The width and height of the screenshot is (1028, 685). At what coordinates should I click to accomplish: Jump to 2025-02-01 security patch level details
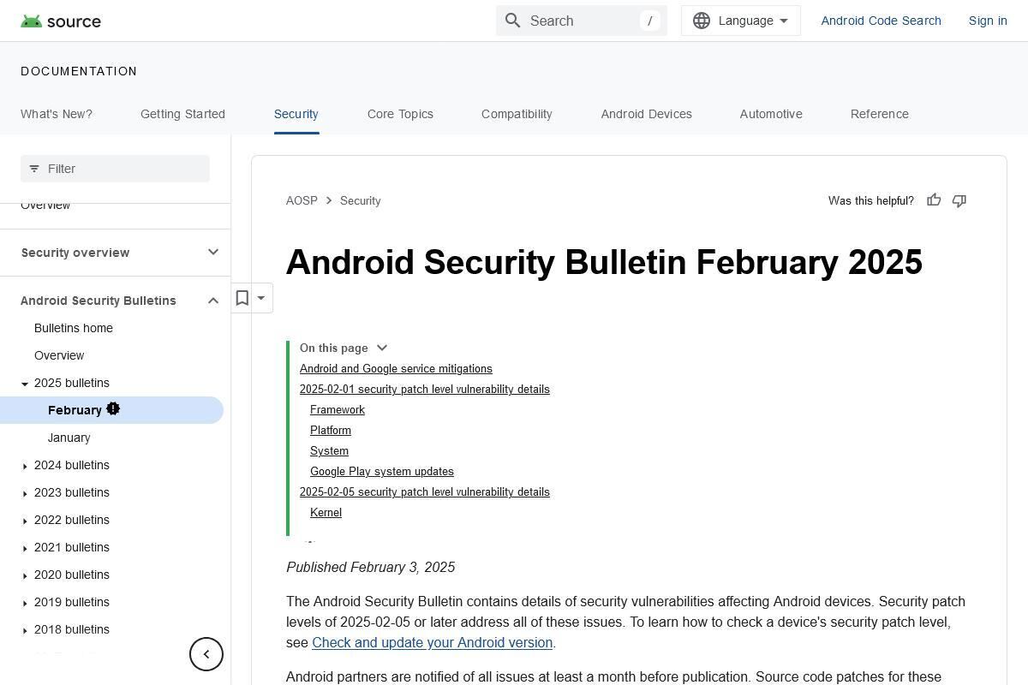[425, 389]
